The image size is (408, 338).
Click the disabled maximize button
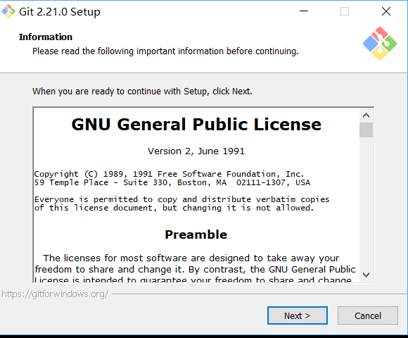345,11
